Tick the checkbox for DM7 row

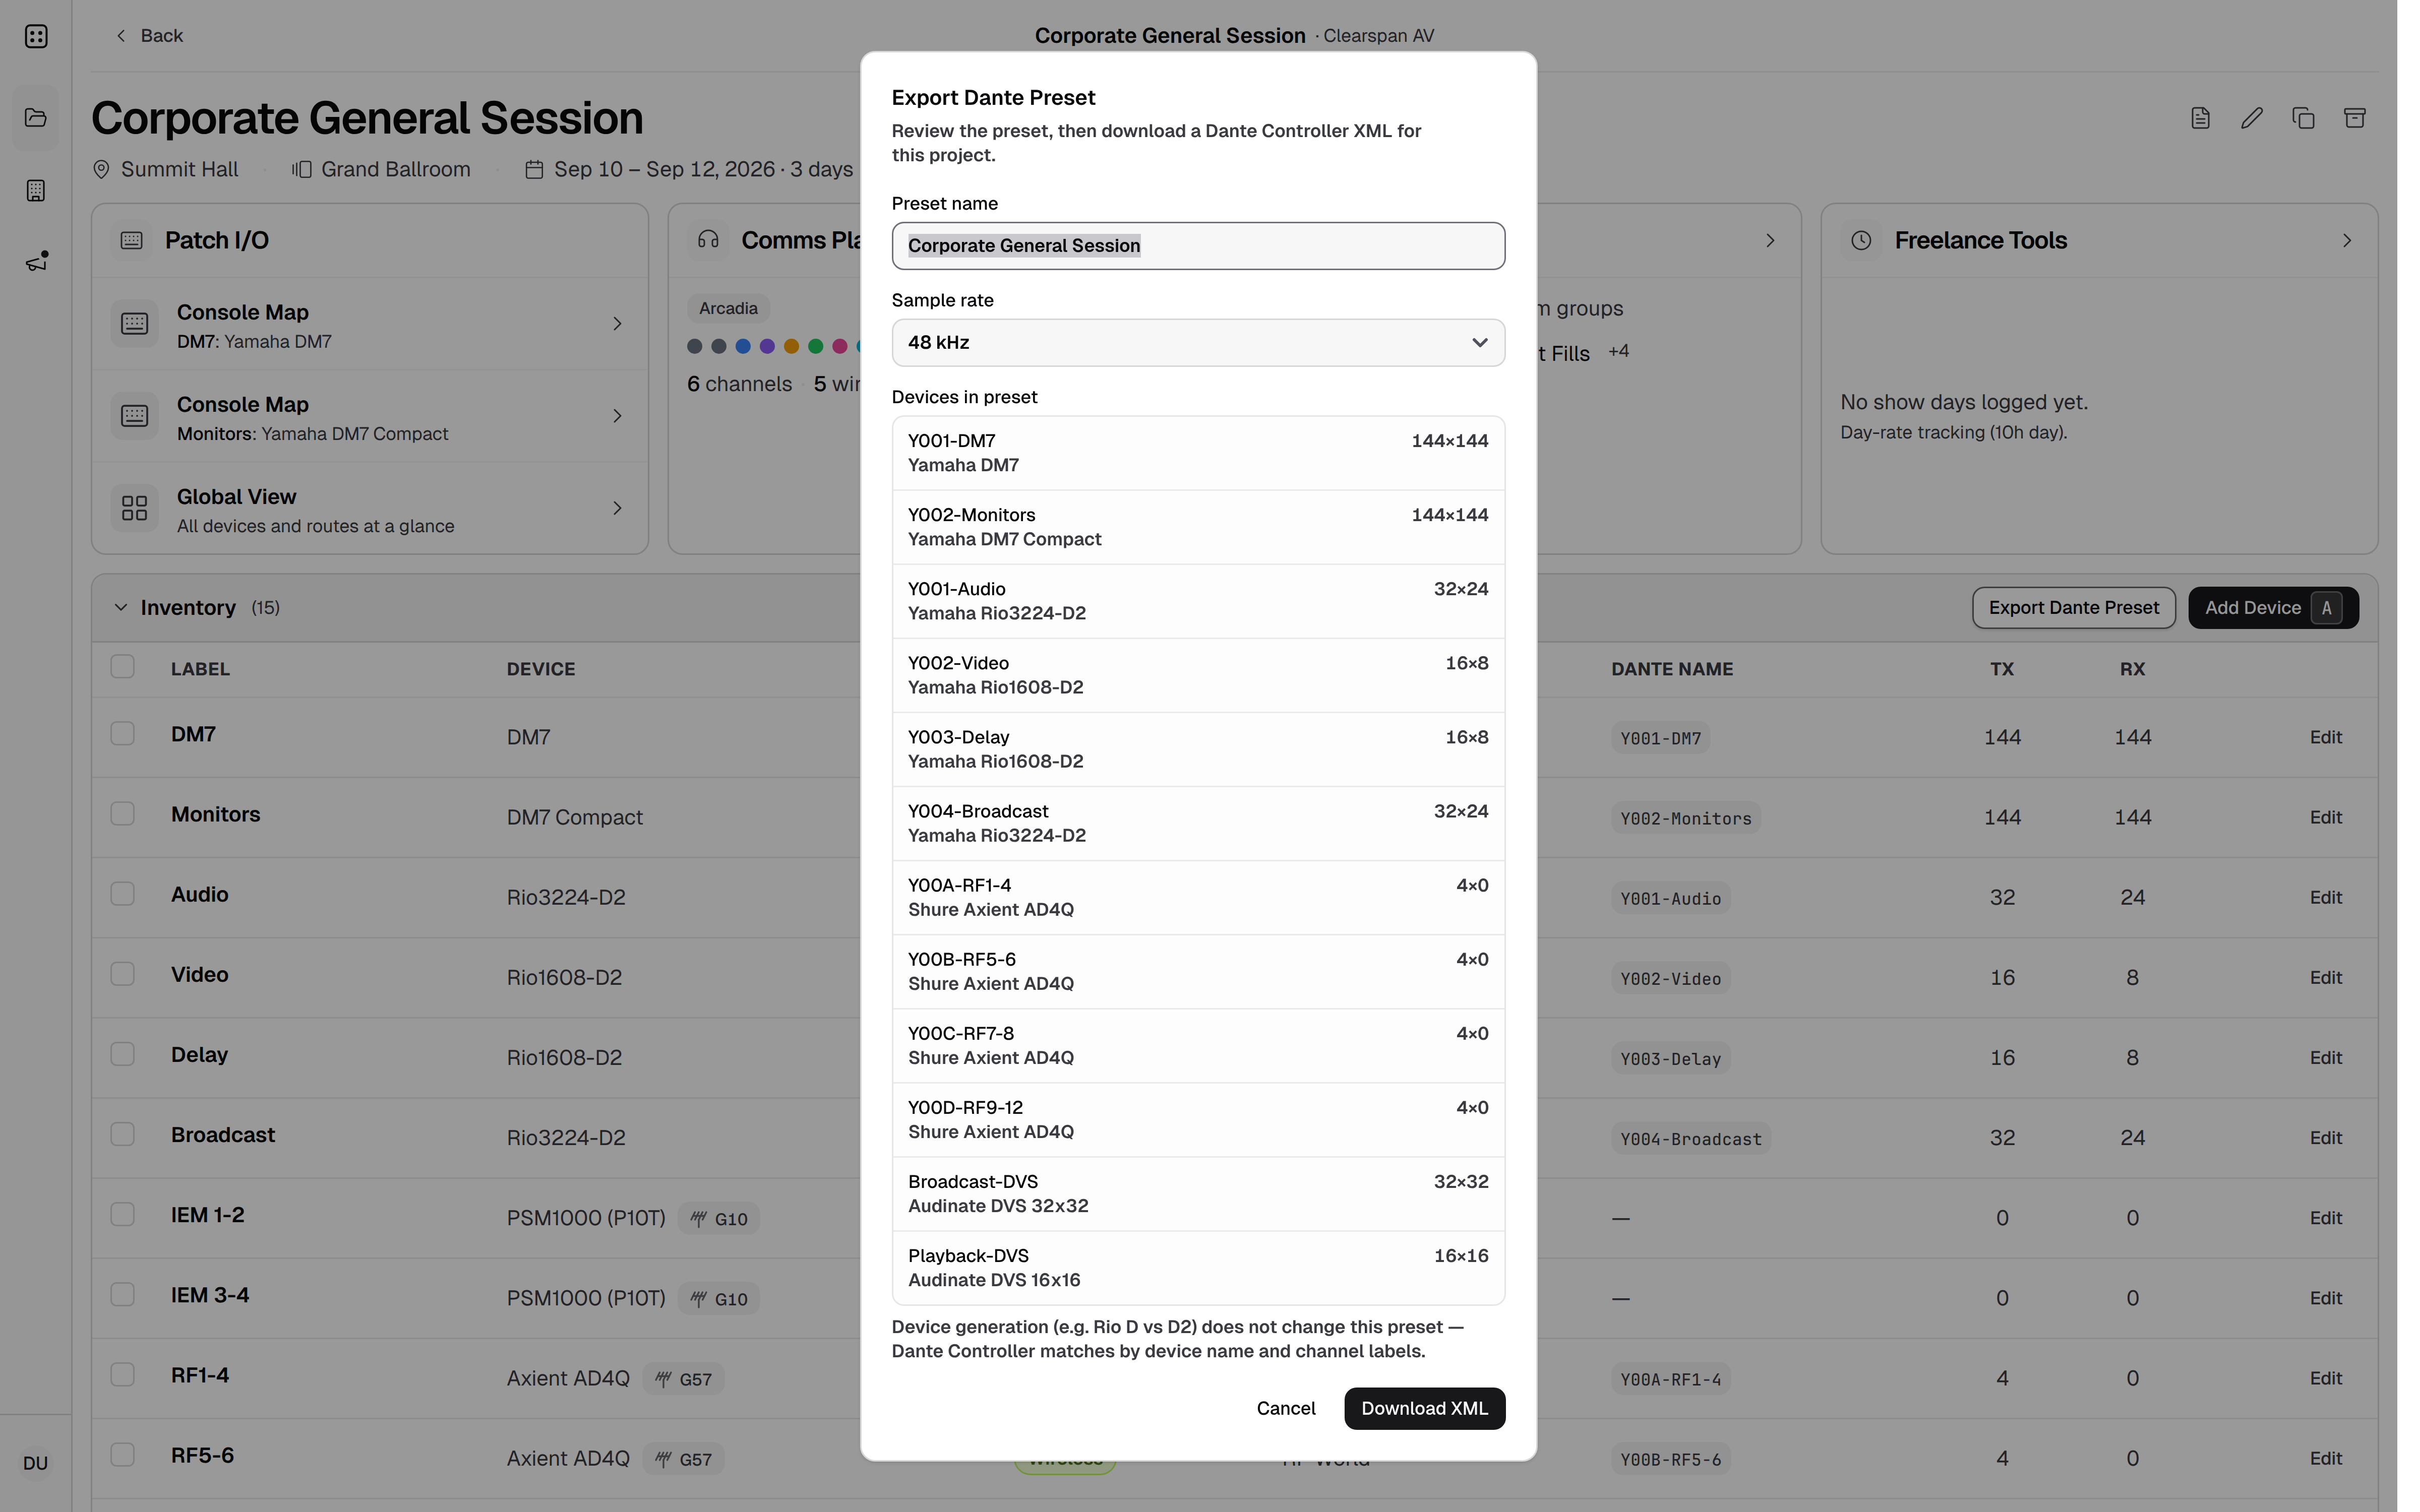[x=122, y=734]
